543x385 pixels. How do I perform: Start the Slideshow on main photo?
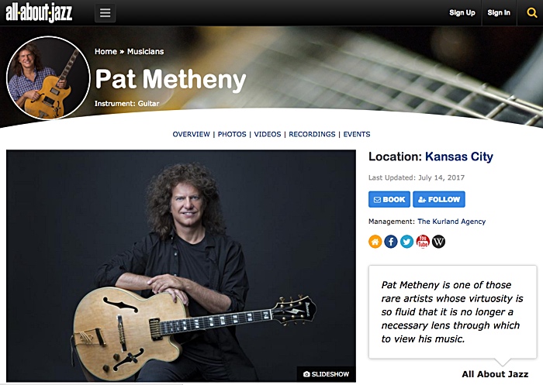[326, 374]
